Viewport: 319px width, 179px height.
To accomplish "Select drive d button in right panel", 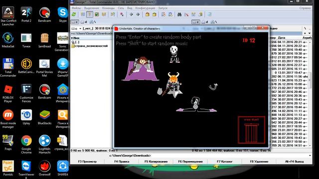I will pos(204,22).
